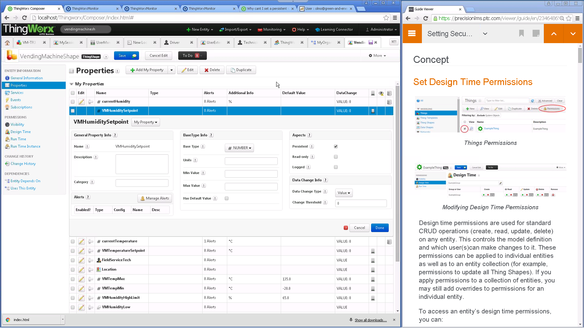
Task: Click the Guide Viewer hamburger menu icon
Action: click(412, 33)
